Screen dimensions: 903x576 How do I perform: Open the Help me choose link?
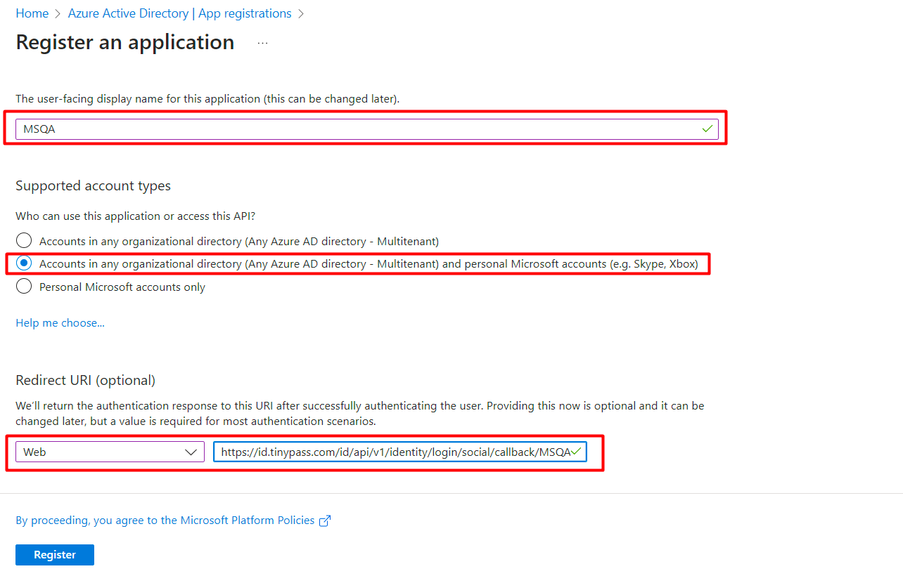point(60,323)
